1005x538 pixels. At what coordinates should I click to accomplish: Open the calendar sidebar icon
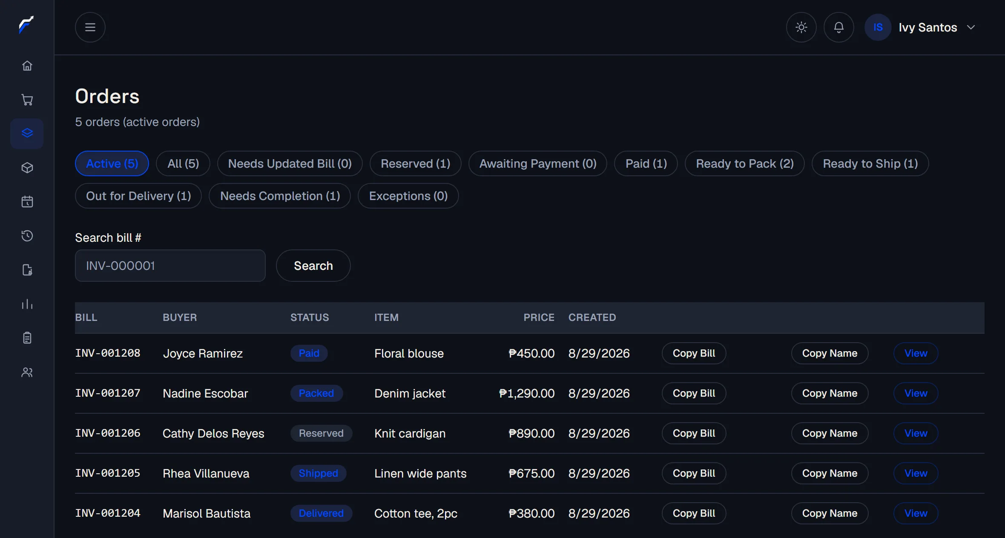27,202
